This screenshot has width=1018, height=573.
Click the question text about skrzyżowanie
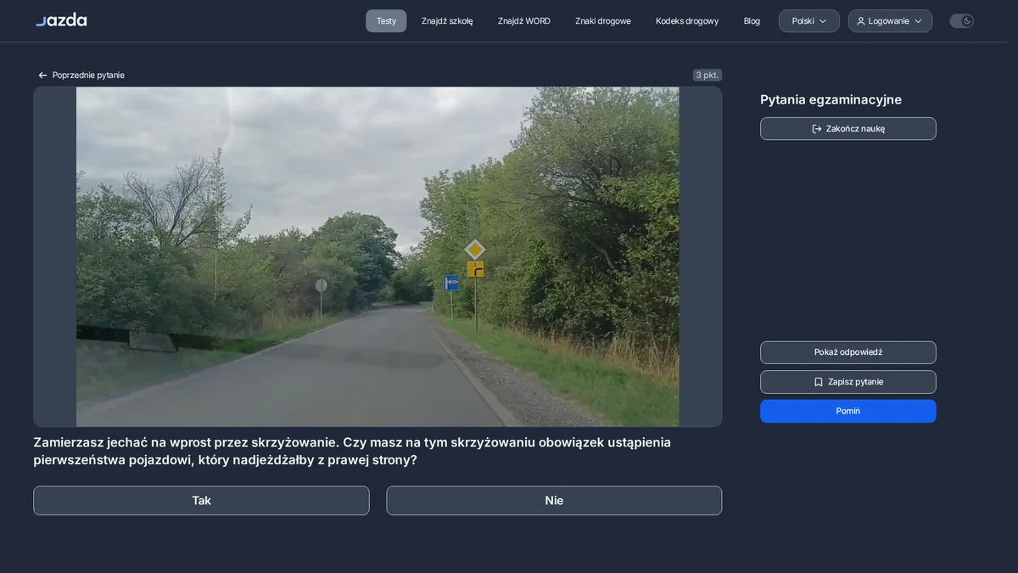click(352, 451)
